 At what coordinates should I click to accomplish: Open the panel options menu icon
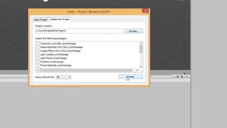188,74
